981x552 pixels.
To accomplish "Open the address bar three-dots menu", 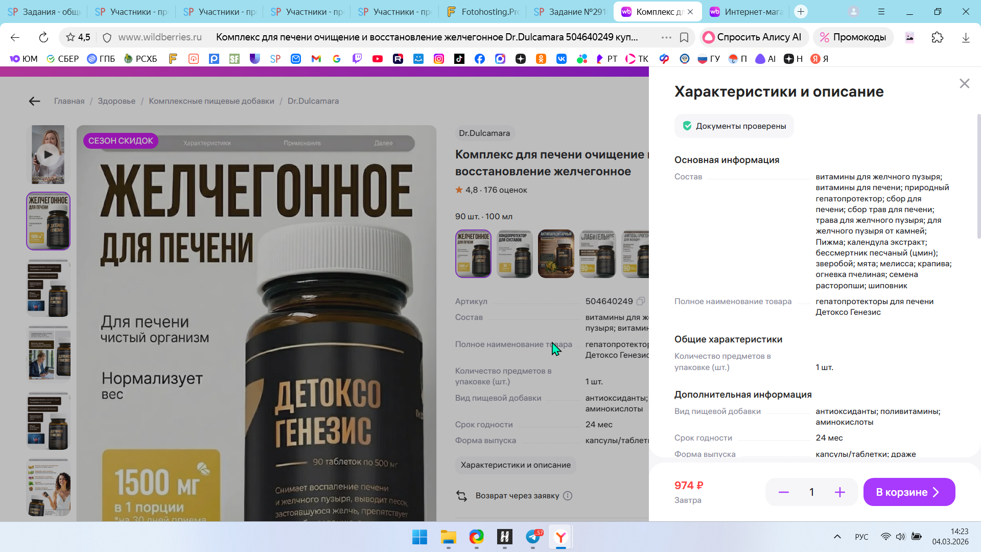I will pyautogui.click(x=666, y=37).
